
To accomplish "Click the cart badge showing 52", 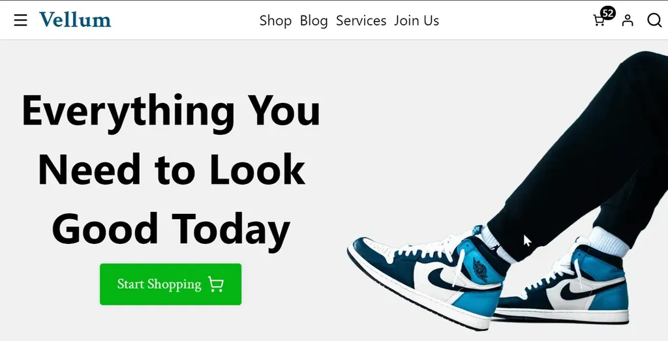I will click(x=608, y=13).
